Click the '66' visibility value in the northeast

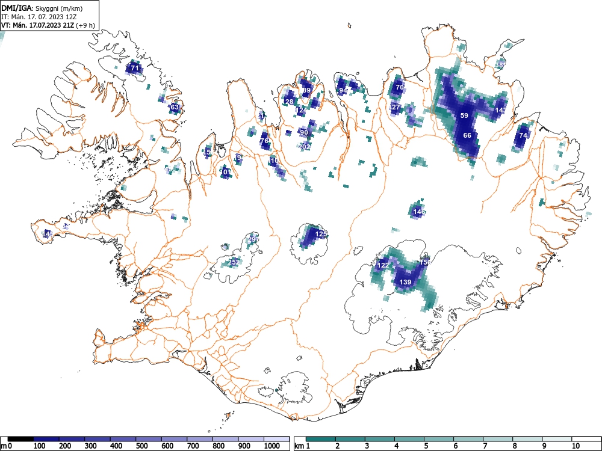point(467,135)
